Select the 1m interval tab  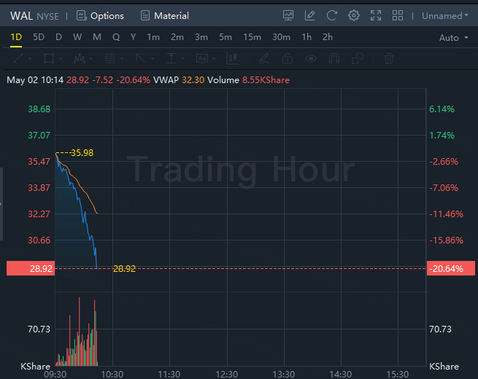pyautogui.click(x=153, y=37)
